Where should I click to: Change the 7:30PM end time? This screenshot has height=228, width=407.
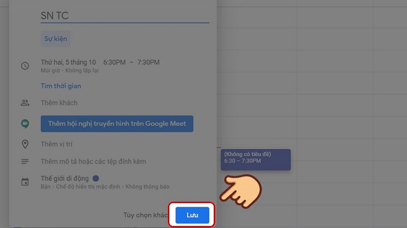148,62
